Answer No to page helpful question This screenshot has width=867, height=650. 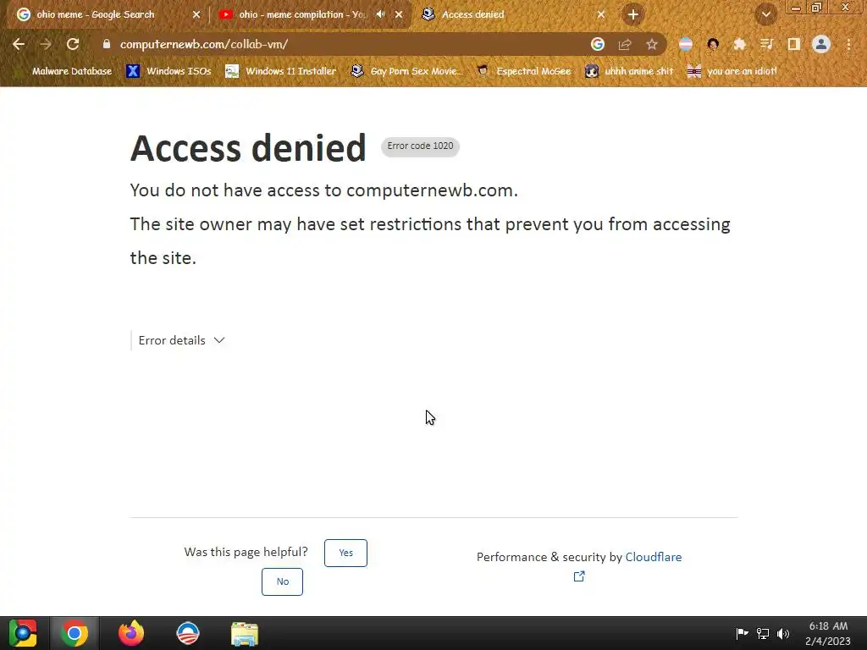pos(282,581)
